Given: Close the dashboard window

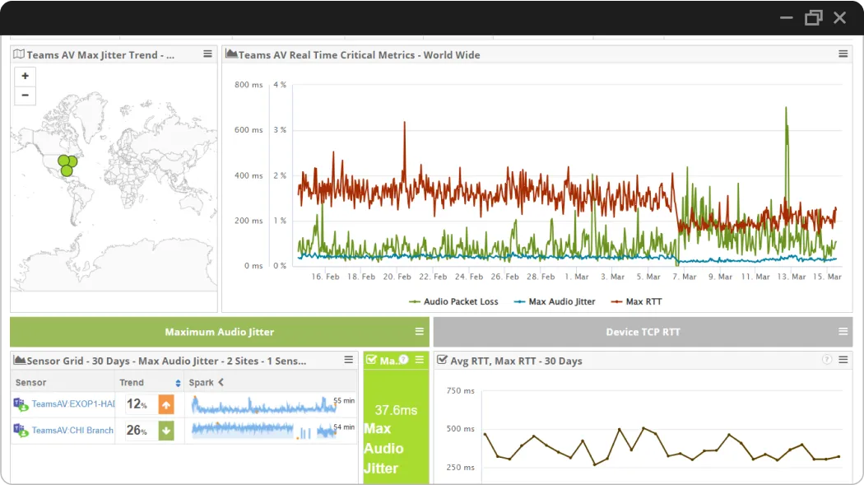Looking at the screenshot, I should tap(840, 17).
